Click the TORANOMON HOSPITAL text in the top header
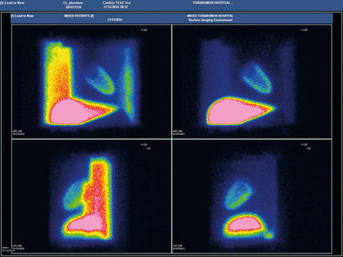The width and height of the screenshot is (343, 257). [212, 3]
